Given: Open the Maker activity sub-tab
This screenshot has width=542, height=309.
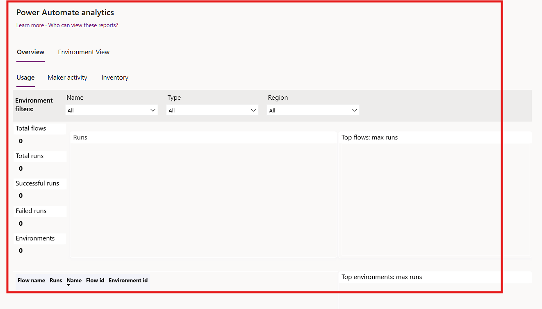Looking at the screenshot, I should (x=67, y=78).
